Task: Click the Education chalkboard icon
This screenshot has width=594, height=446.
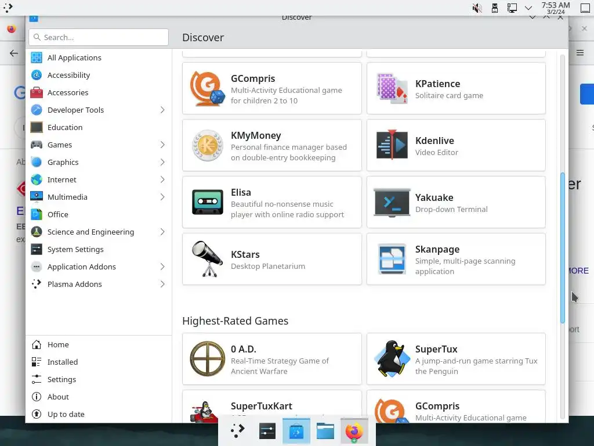Action: pyautogui.click(x=37, y=127)
